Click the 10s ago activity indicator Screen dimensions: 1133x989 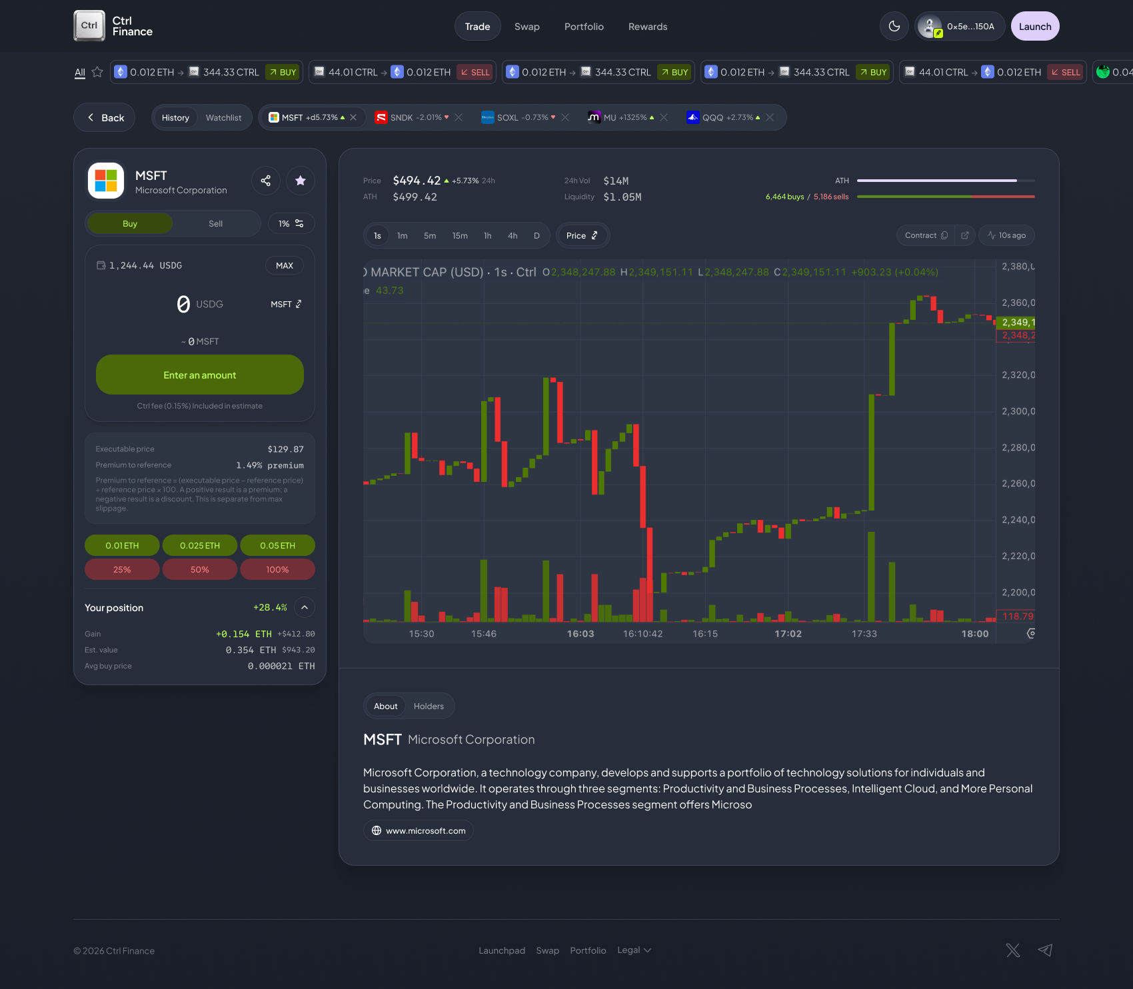click(1006, 235)
